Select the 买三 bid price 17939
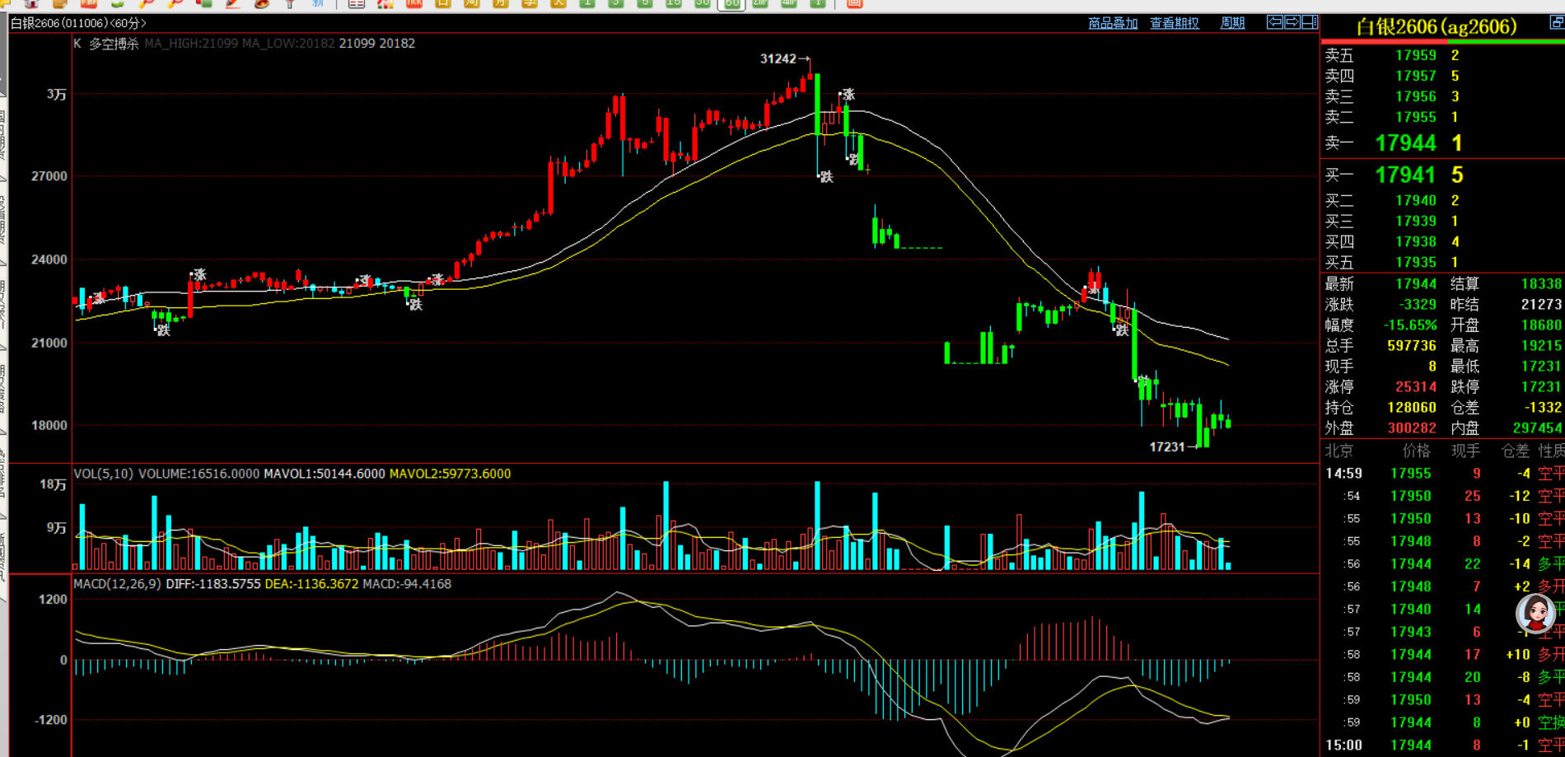1565x757 pixels. coord(1416,221)
